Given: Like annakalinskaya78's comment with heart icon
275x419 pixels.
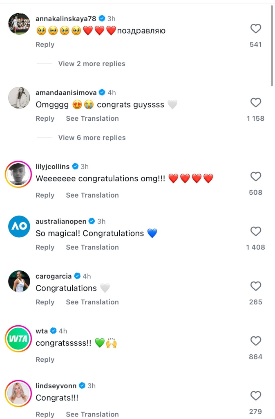Looking at the screenshot, I should point(255,29).
